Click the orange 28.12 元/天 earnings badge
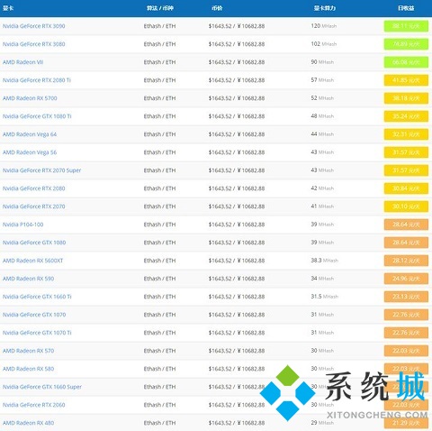 406,261
